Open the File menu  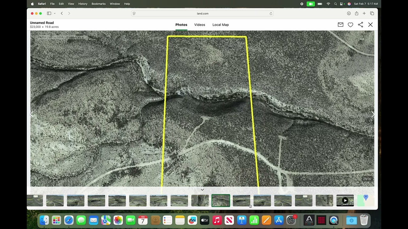click(x=52, y=4)
